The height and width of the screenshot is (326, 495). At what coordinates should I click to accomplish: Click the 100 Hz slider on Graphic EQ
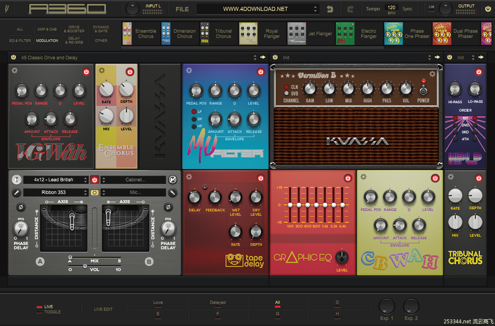coord(290,205)
